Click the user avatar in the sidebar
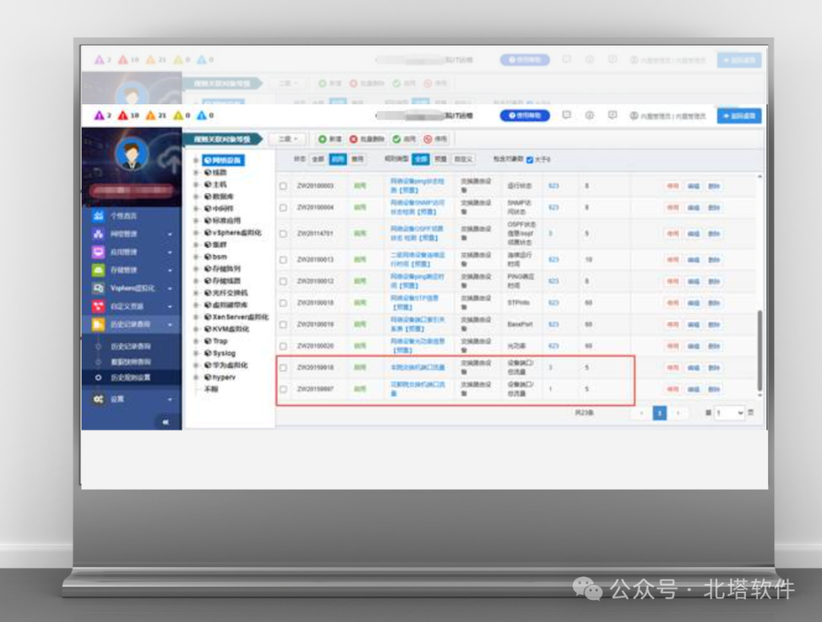Viewport: 822px width, 622px height. coord(131,154)
